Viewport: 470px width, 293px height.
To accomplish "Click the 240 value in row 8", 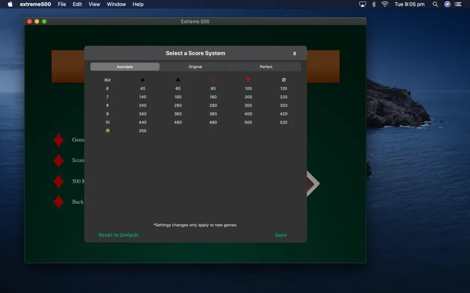I will click(x=143, y=105).
